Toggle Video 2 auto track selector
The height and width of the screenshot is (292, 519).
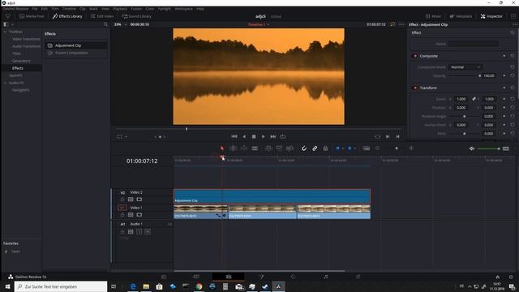point(131,200)
